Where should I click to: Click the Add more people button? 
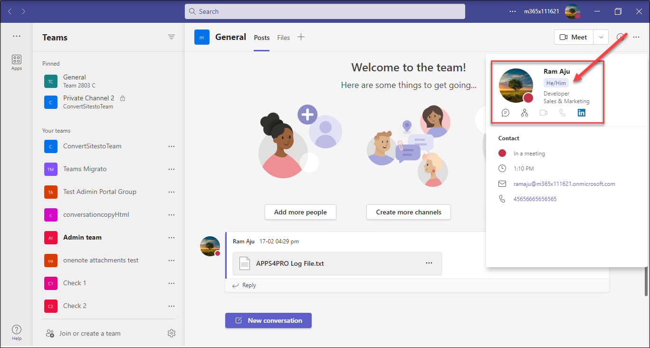pos(300,212)
